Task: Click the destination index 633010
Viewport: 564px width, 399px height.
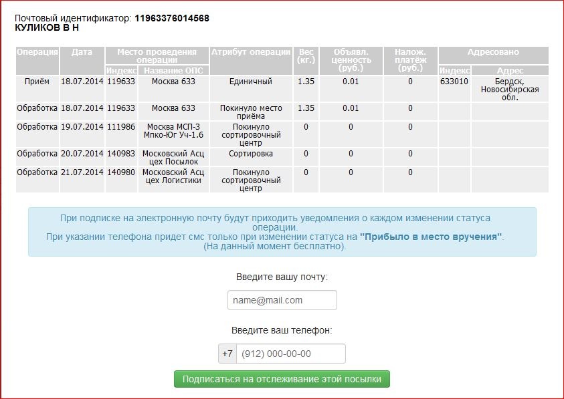Action: click(x=454, y=82)
